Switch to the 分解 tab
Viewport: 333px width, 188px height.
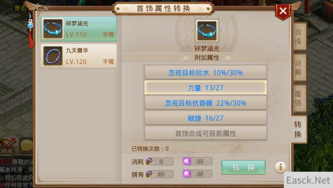pyautogui.click(x=299, y=67)
